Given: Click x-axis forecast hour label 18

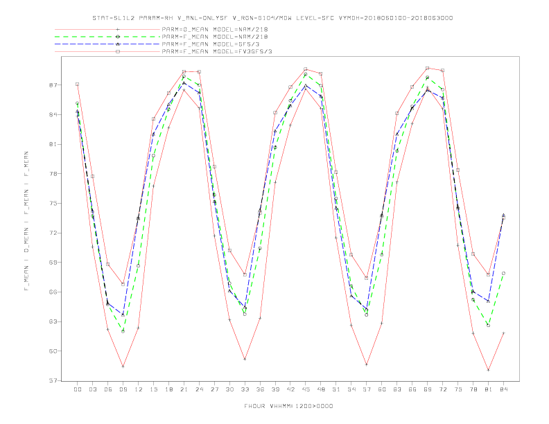Looking at the screenshot, I should (168, 389).
